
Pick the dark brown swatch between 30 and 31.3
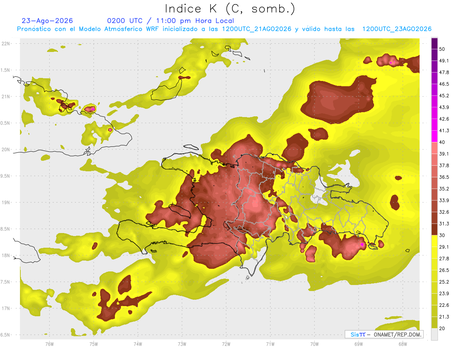click(x=434, y=229)
